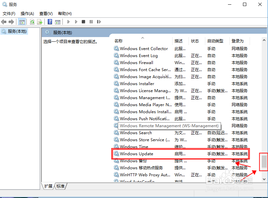Click 网络服务 in Windows Remote Management row
Screen dimensions: 268x198
pyautogui.click(x=239, y=126)
